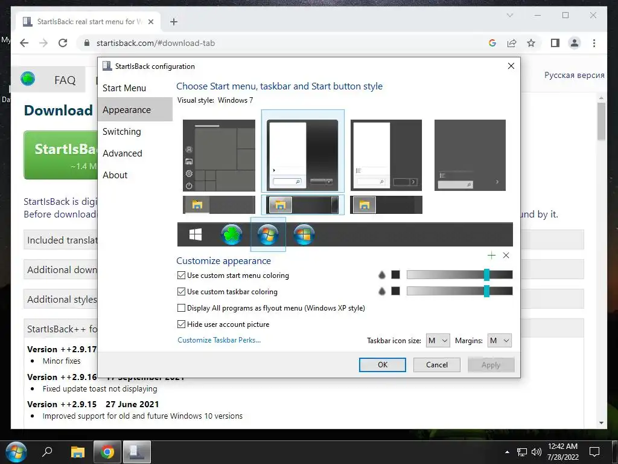The width and height of the screenshot is (618, 464).
Task: Select the flat dark start menu style thumbnail
Action: pyautogui.click(x=386, y=155)
